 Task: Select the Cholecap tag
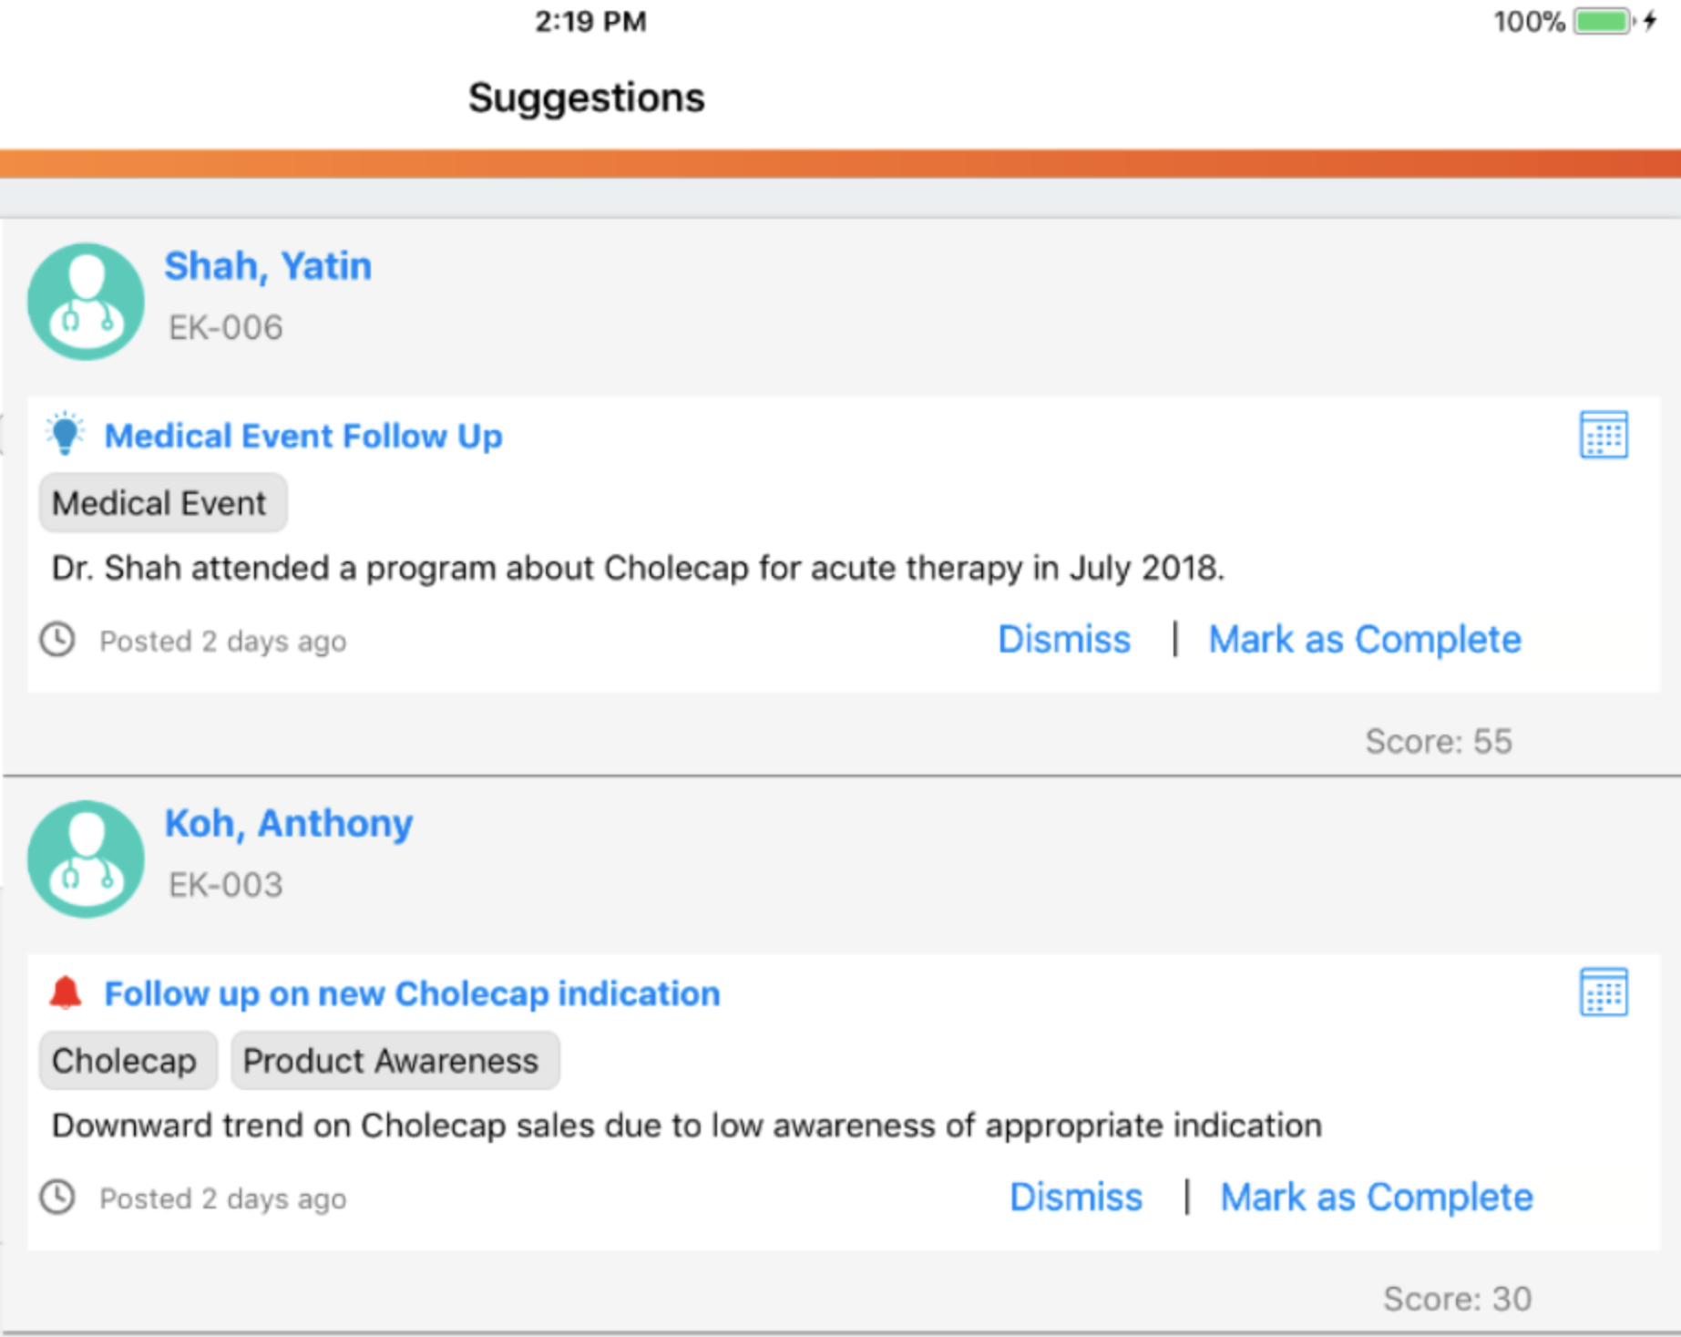coord(127,1061)
